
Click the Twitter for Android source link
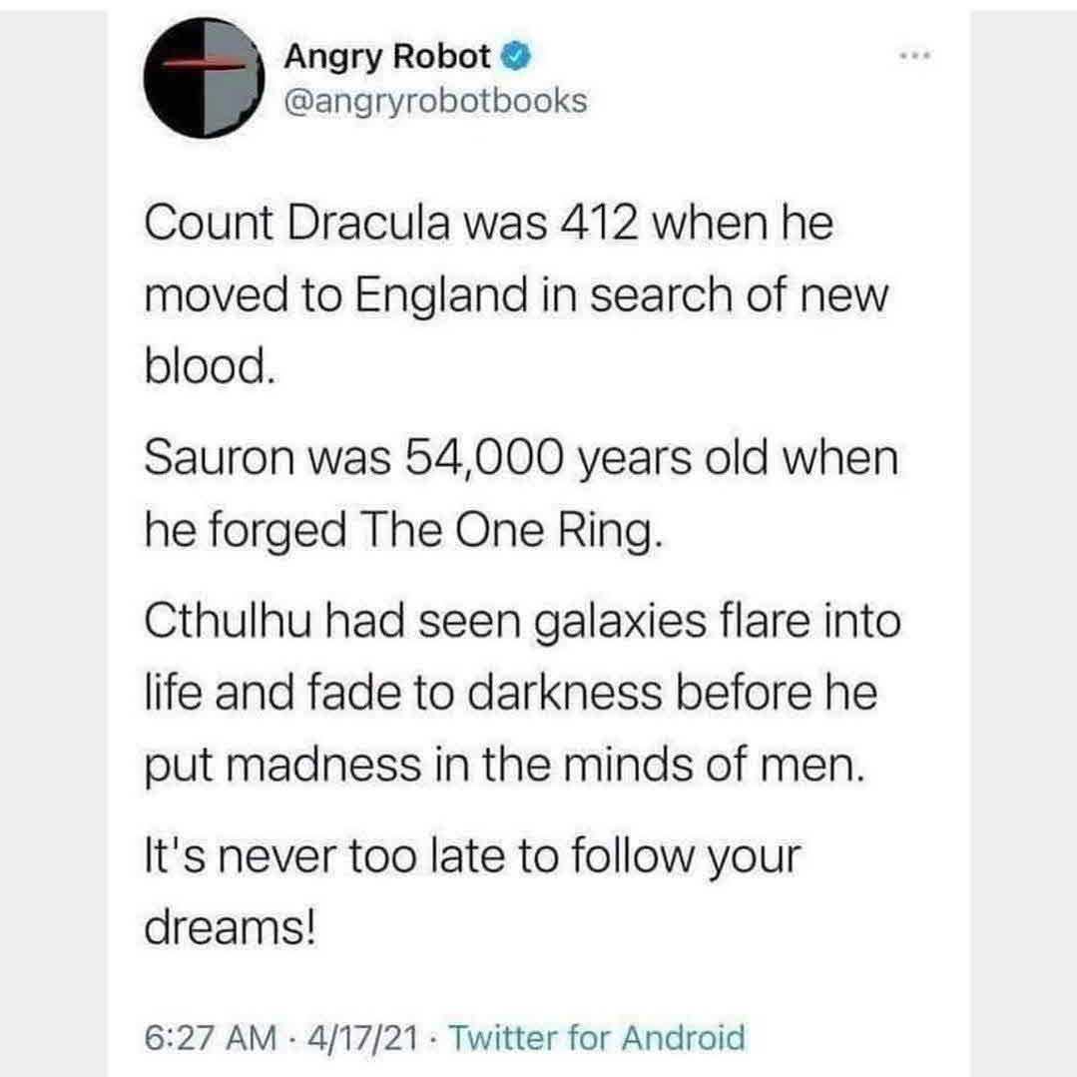click(x=598, y=1037)
